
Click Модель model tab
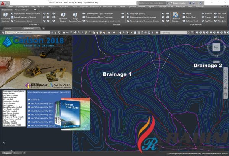tap(7, 153)
